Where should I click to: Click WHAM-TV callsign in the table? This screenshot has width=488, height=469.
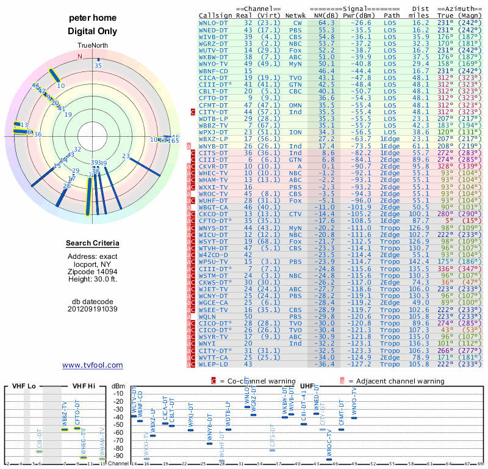click(213, 180)
